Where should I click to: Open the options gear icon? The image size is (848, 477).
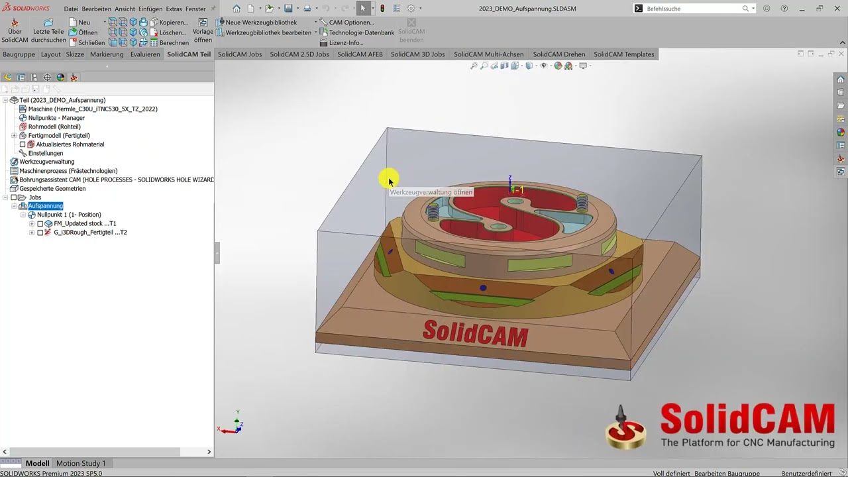[411, 9]
